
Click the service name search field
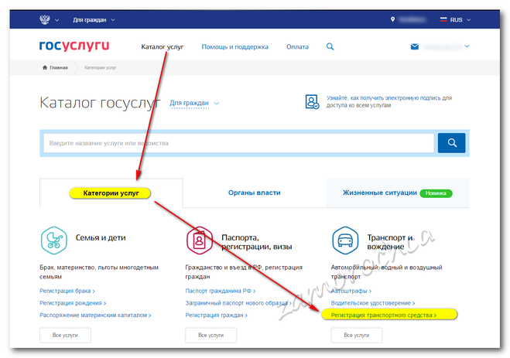pos(238,143)
